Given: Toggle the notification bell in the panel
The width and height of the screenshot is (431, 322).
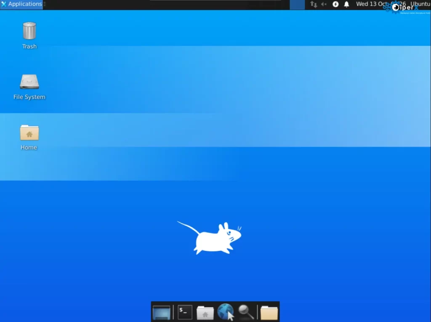Looking at the screenshot, I should click(x=346, y=4).
